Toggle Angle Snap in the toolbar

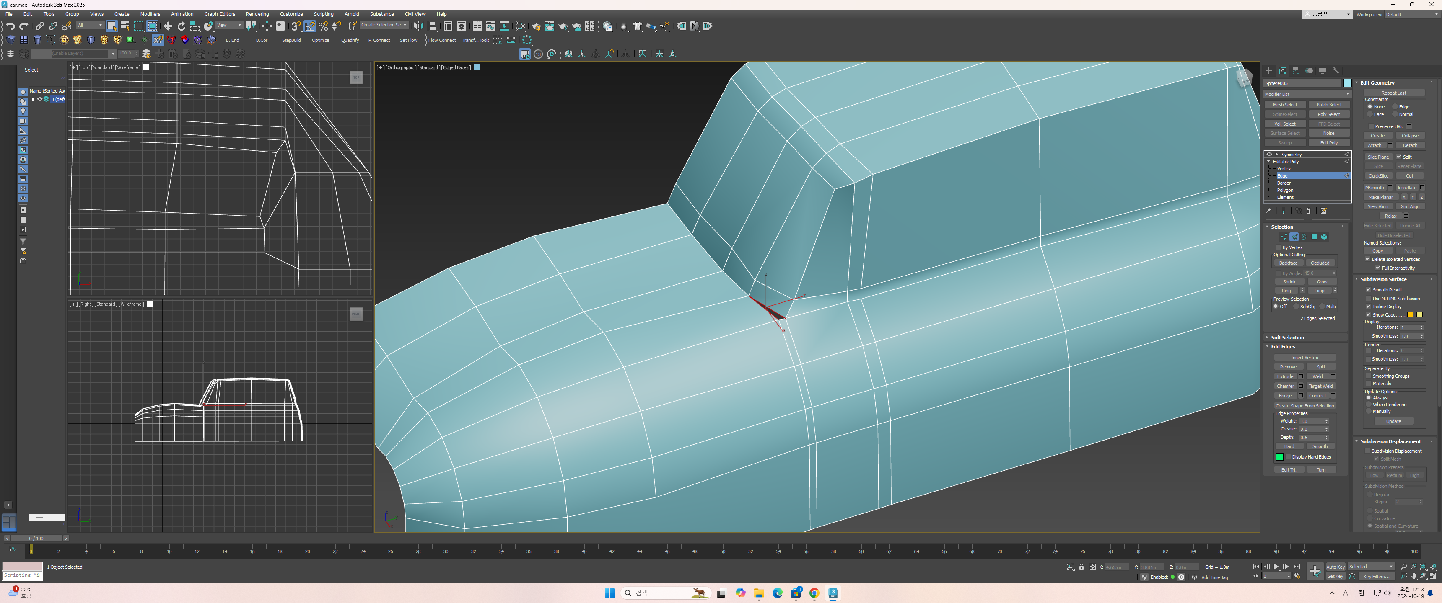pyautogui.click(x=309, y=26)
